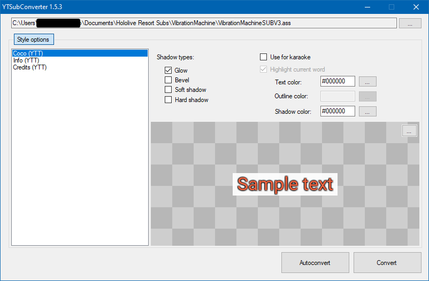Open color picker for Shadow color
The height and width of the screenshot is (281, 429).
pyautogui.click(x=367, y=112)
